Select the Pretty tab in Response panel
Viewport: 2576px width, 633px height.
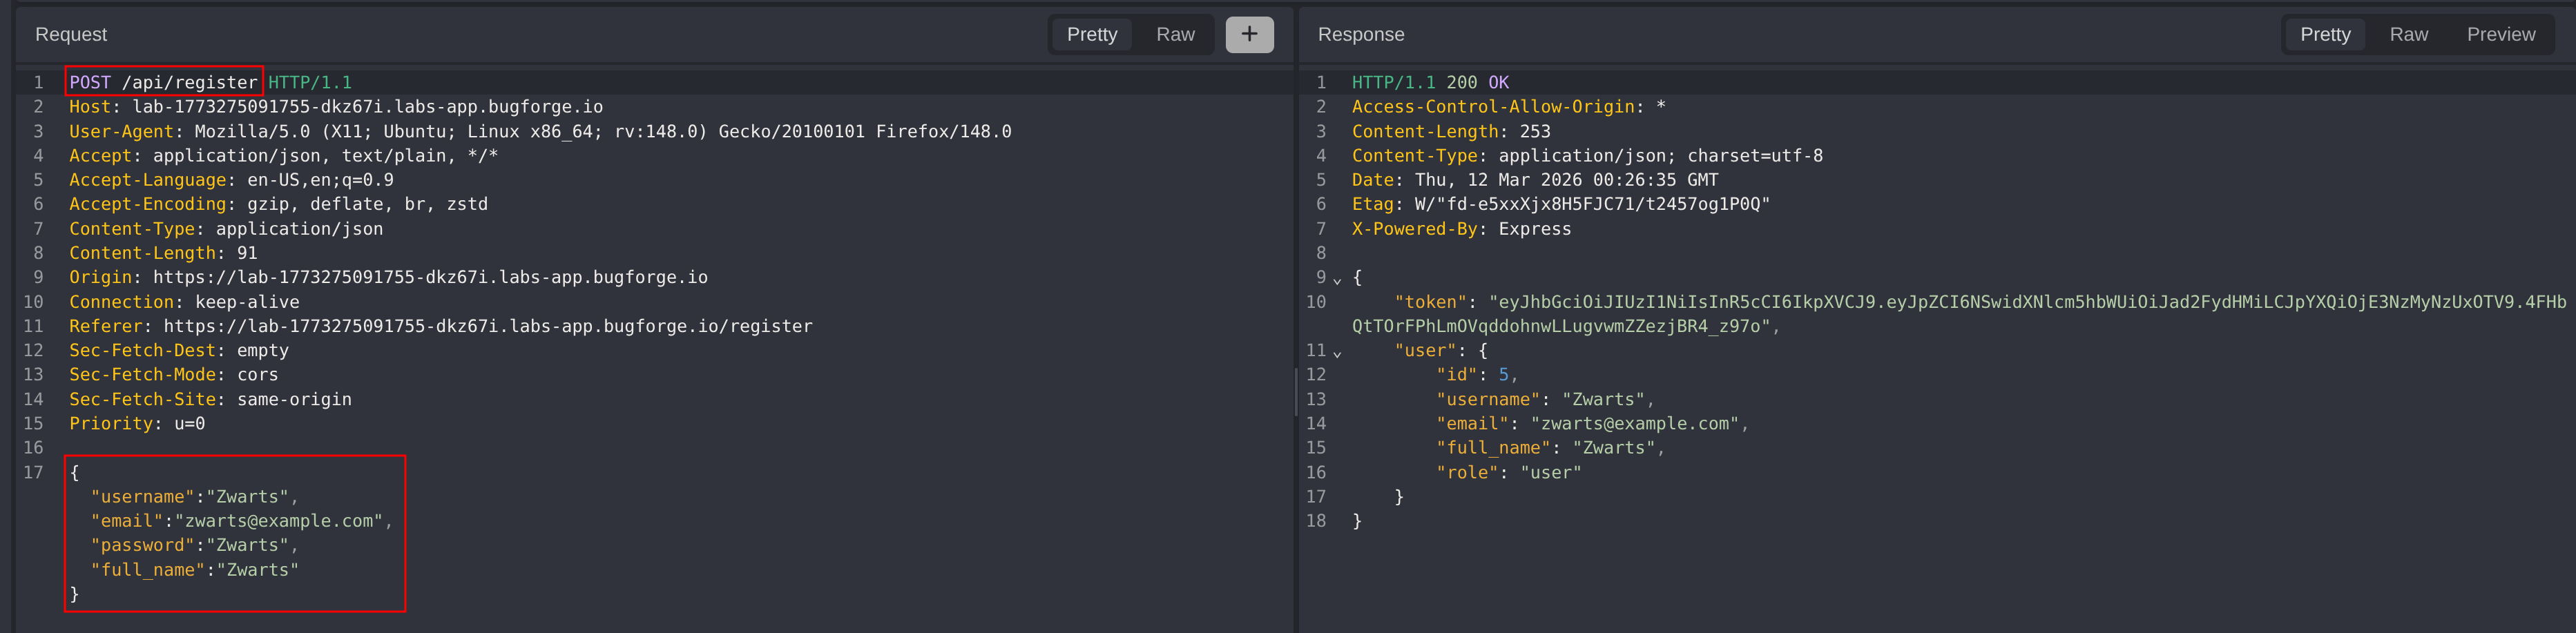tap(2325, 34)
